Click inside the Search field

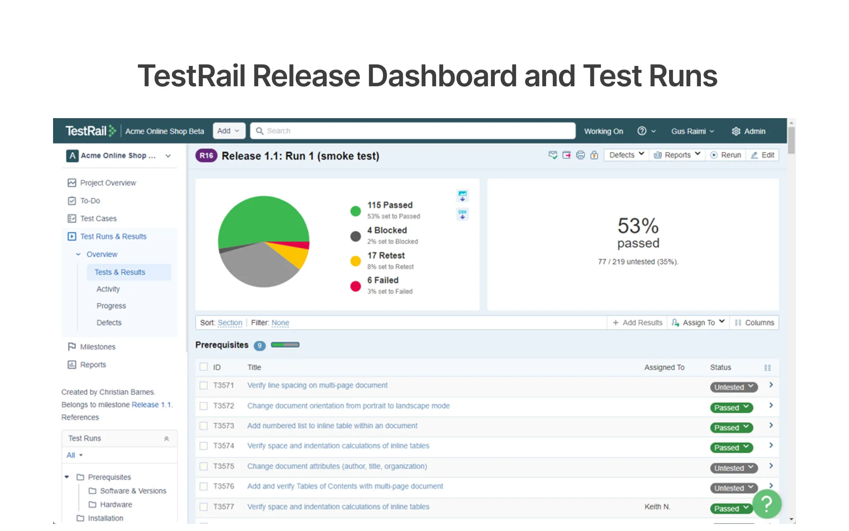[x=413, y=131]
